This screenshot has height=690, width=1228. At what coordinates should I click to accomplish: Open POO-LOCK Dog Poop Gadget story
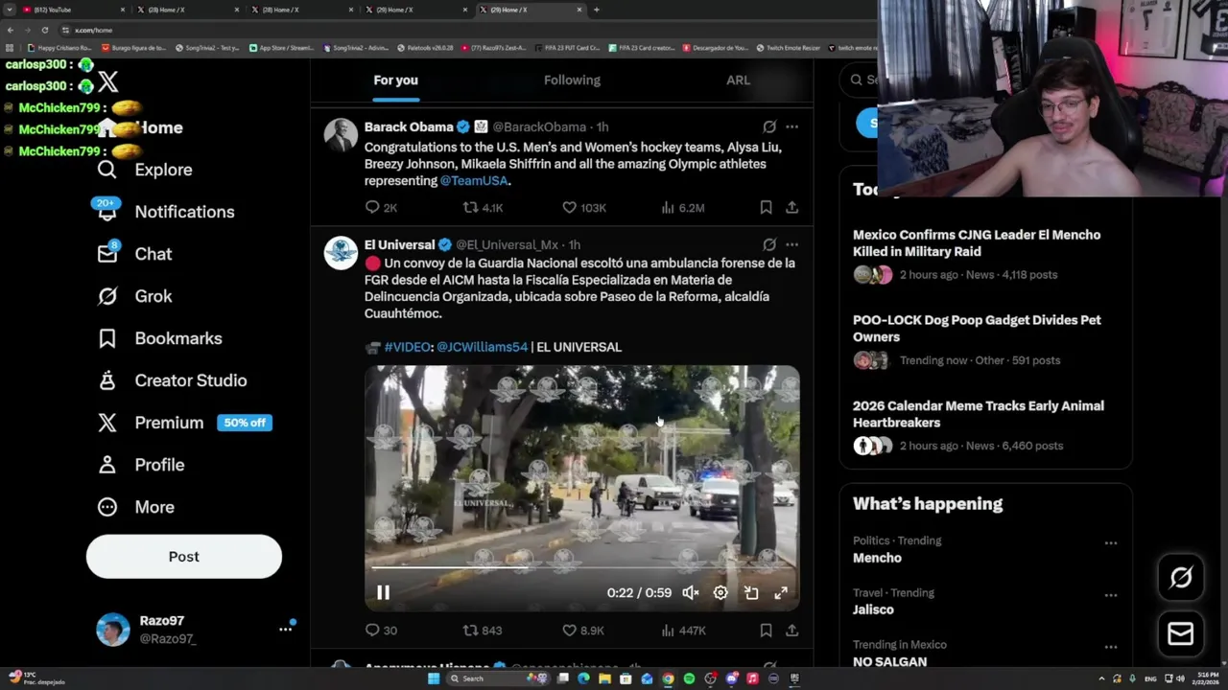[x=977, y=329]
